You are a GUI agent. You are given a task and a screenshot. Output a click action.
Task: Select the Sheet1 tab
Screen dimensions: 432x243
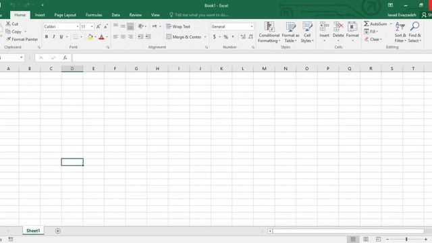pyautogui.click(x=33, y=231)
